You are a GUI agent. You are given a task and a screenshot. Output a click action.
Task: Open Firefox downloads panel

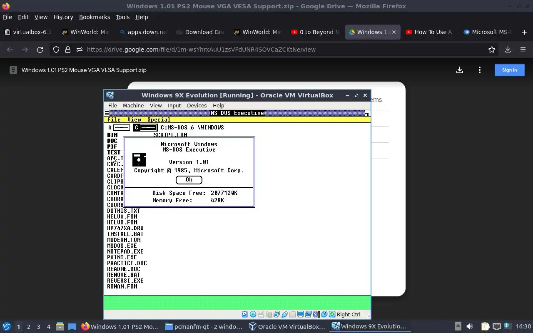click(x=508, y=50)
